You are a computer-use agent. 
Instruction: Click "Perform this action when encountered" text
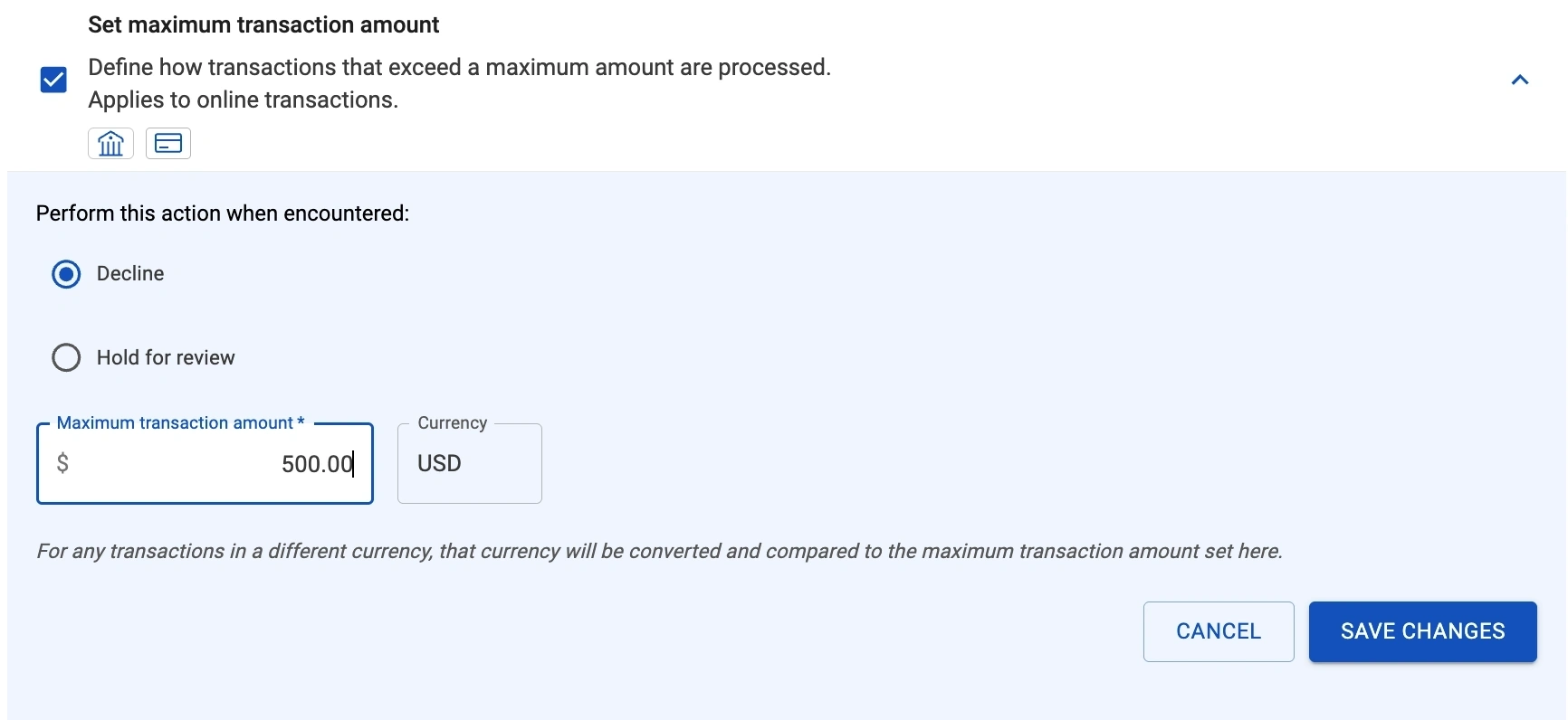(223, 213)
